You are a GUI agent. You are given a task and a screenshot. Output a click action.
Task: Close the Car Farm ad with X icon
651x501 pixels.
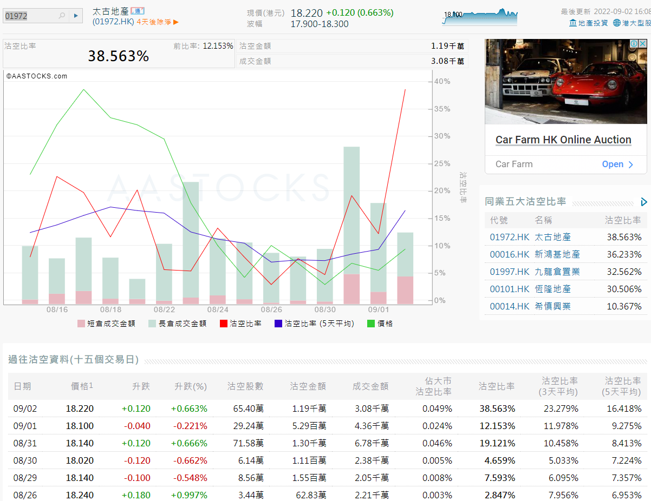642,43
